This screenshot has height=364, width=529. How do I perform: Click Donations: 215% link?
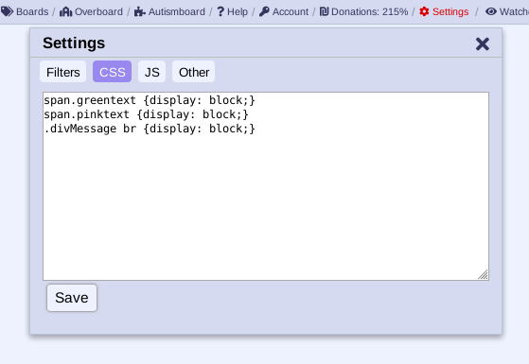click(369, 11)
